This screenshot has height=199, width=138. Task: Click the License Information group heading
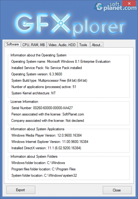click(24, 102)
